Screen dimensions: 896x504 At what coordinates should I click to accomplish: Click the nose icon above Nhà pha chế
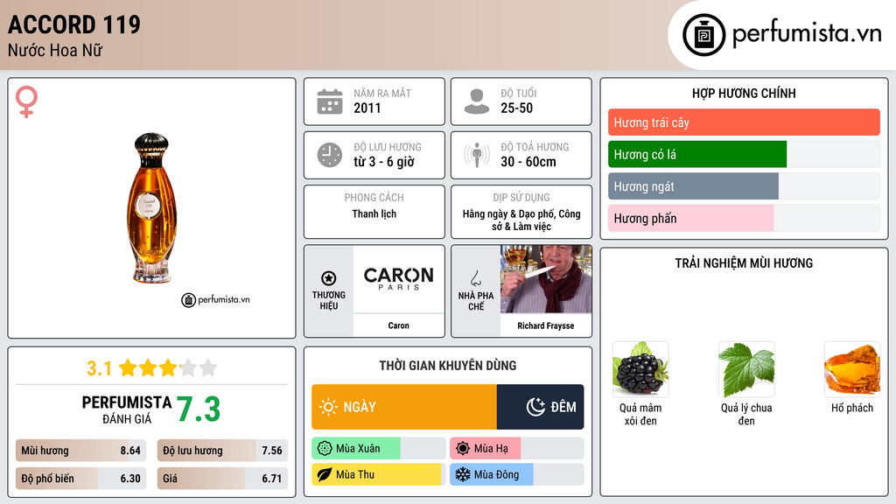(x=475, y=279)
